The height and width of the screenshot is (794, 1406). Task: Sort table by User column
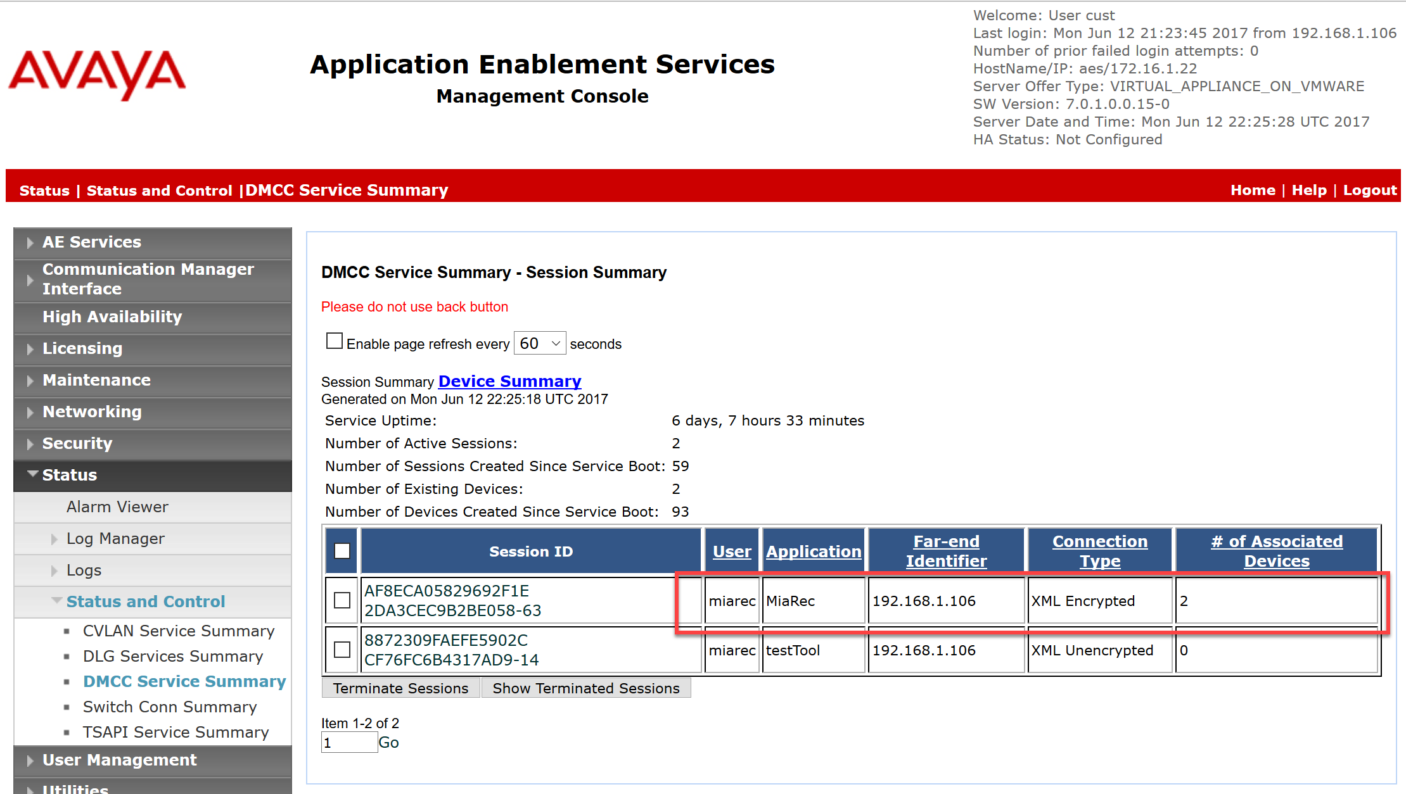click(x=732, y=551)
